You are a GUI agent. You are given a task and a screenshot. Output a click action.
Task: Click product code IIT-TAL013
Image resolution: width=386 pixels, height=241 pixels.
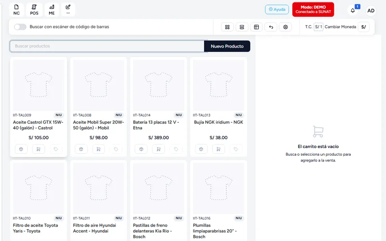point(202,115)
